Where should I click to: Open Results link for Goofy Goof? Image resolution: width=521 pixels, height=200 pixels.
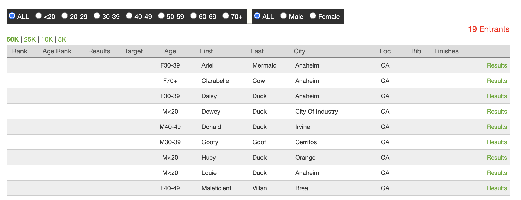[x=497, y=142]
